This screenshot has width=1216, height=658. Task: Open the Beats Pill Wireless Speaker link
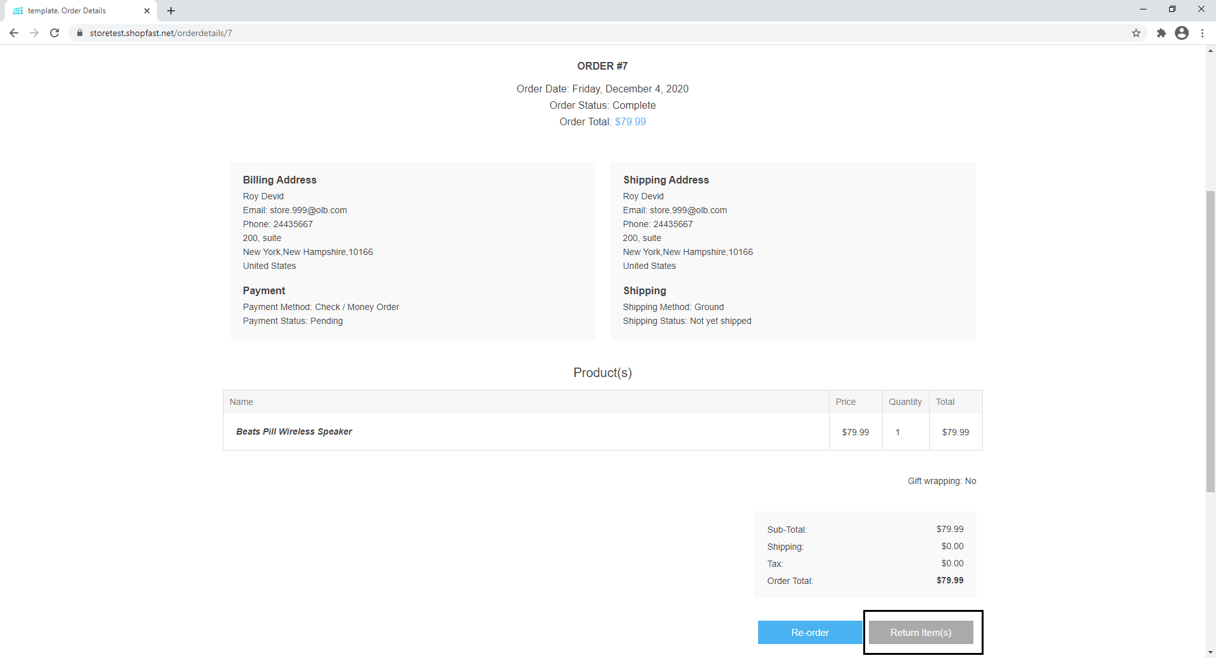click(x=294, y=431)
